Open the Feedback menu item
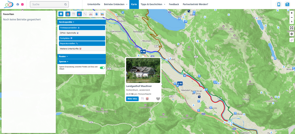Screen dimensions: 295x134 point(174,4)
